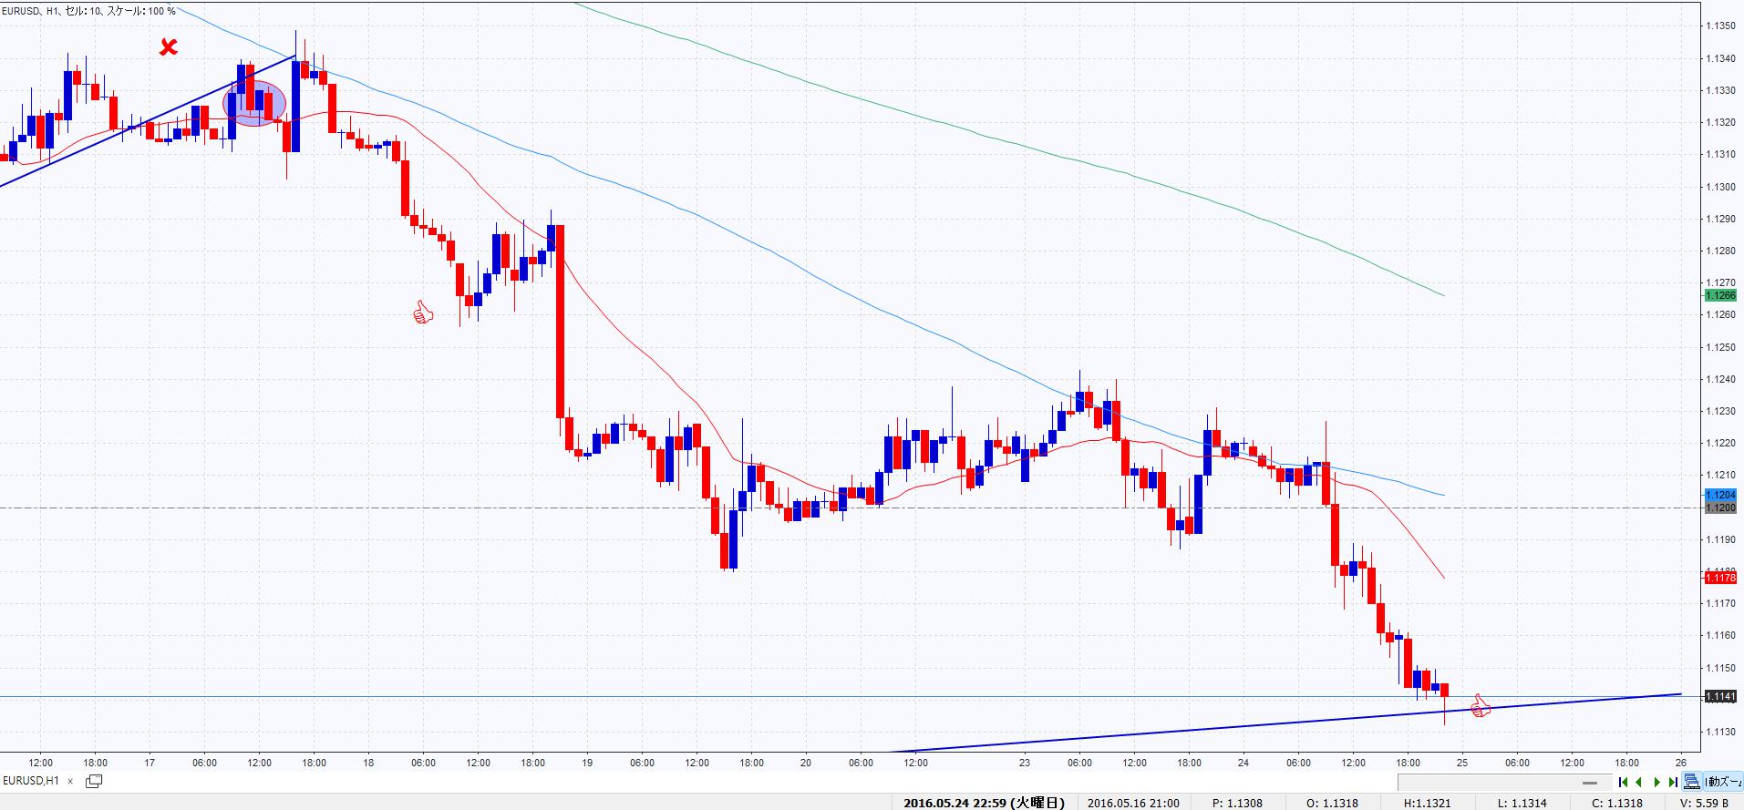Click the red thumbs-up icon near 1.1260

(422, 313)
